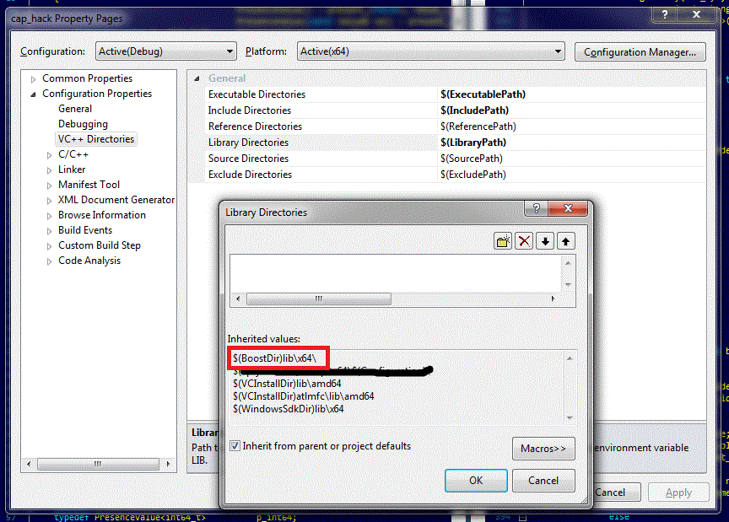Click the red X Delete Line icon
The width and height of the screenshot is (729, 522).
click(524, 240)
